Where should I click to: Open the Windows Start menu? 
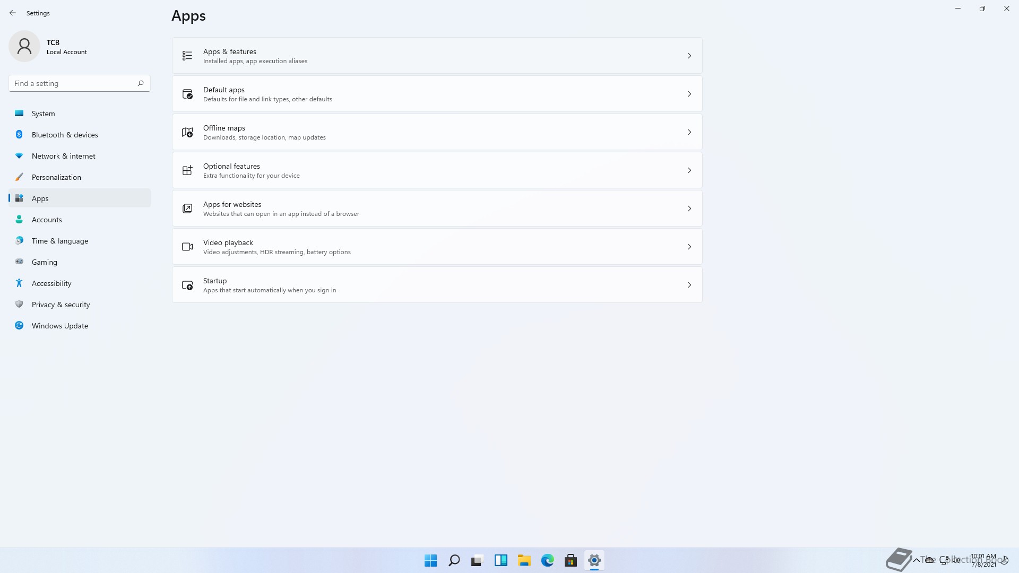click(x=430, y=560)
